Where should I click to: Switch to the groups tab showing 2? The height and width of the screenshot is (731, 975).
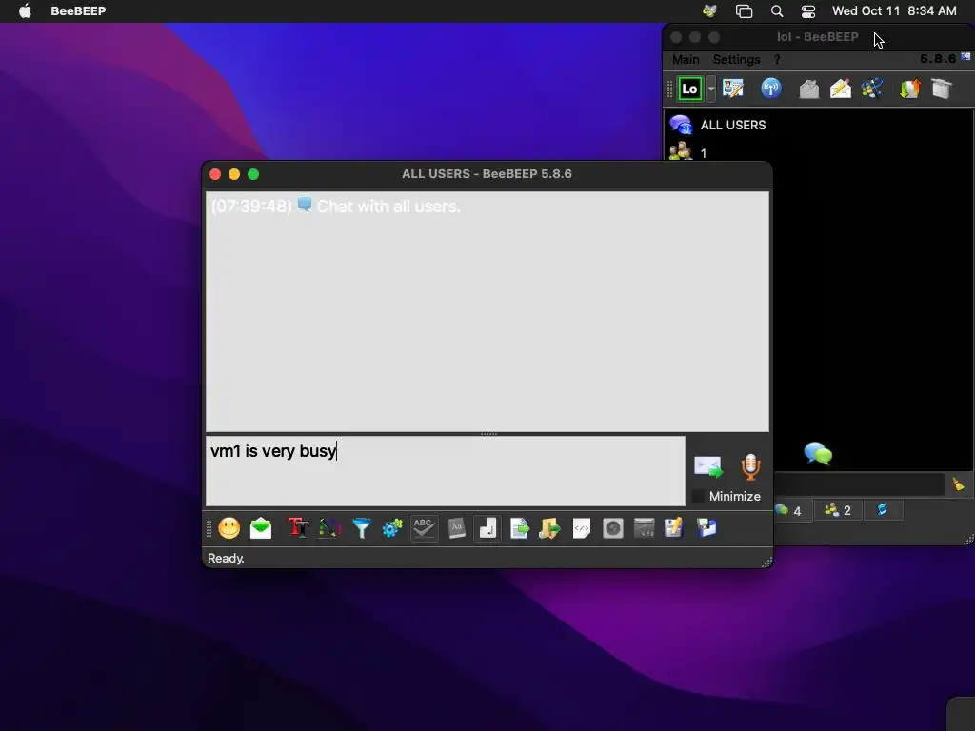point(838,510)
